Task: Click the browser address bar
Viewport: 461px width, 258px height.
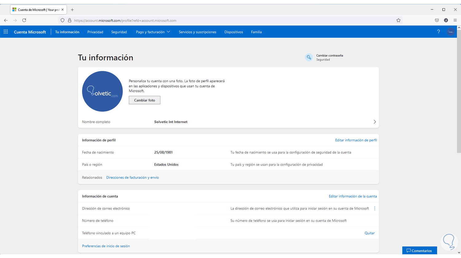Action: tap(230, 20)
